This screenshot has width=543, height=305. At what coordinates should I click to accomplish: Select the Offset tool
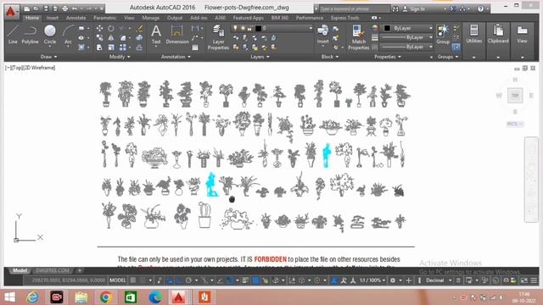pos(139,47)
